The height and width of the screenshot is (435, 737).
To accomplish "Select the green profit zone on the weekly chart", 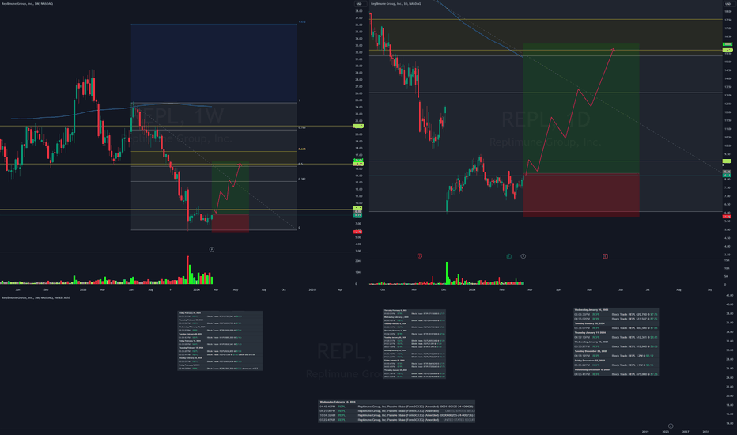I will 230,188.
